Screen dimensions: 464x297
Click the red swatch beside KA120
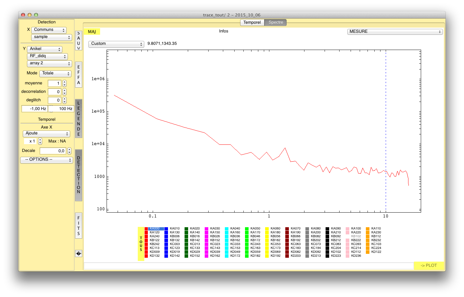[x=146, y=232]
